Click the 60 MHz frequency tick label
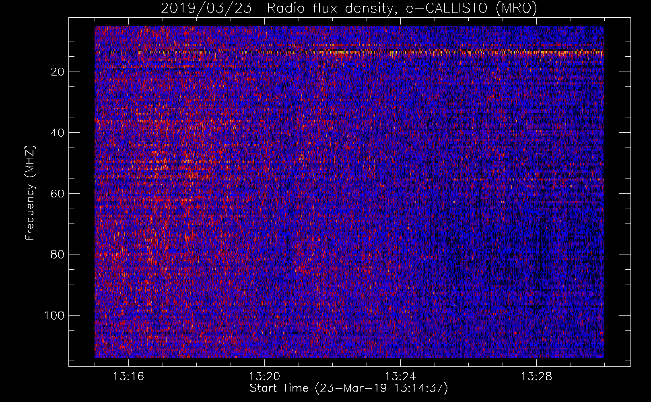 pos(58,194)
